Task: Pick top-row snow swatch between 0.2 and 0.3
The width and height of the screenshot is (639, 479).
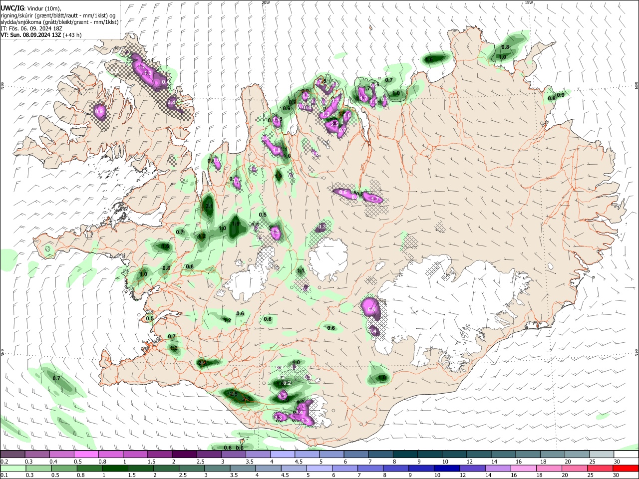Action: (12, 455)
